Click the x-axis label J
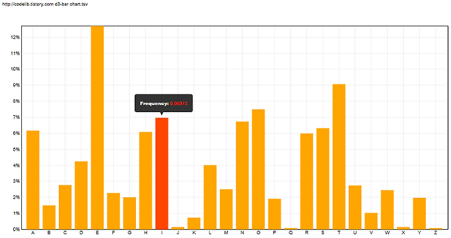Screen dimensions: 451x238 (178, 233)
